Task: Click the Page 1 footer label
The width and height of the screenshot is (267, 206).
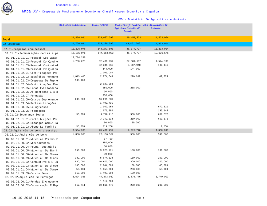Action: click(140, 198)
